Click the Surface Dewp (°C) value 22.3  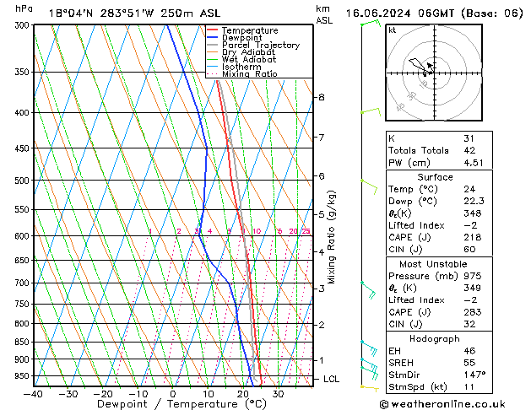(x=474, y=201)
